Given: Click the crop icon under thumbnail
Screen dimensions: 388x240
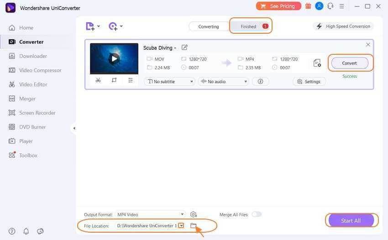Looking at the screenshot, I should [114, 80].
